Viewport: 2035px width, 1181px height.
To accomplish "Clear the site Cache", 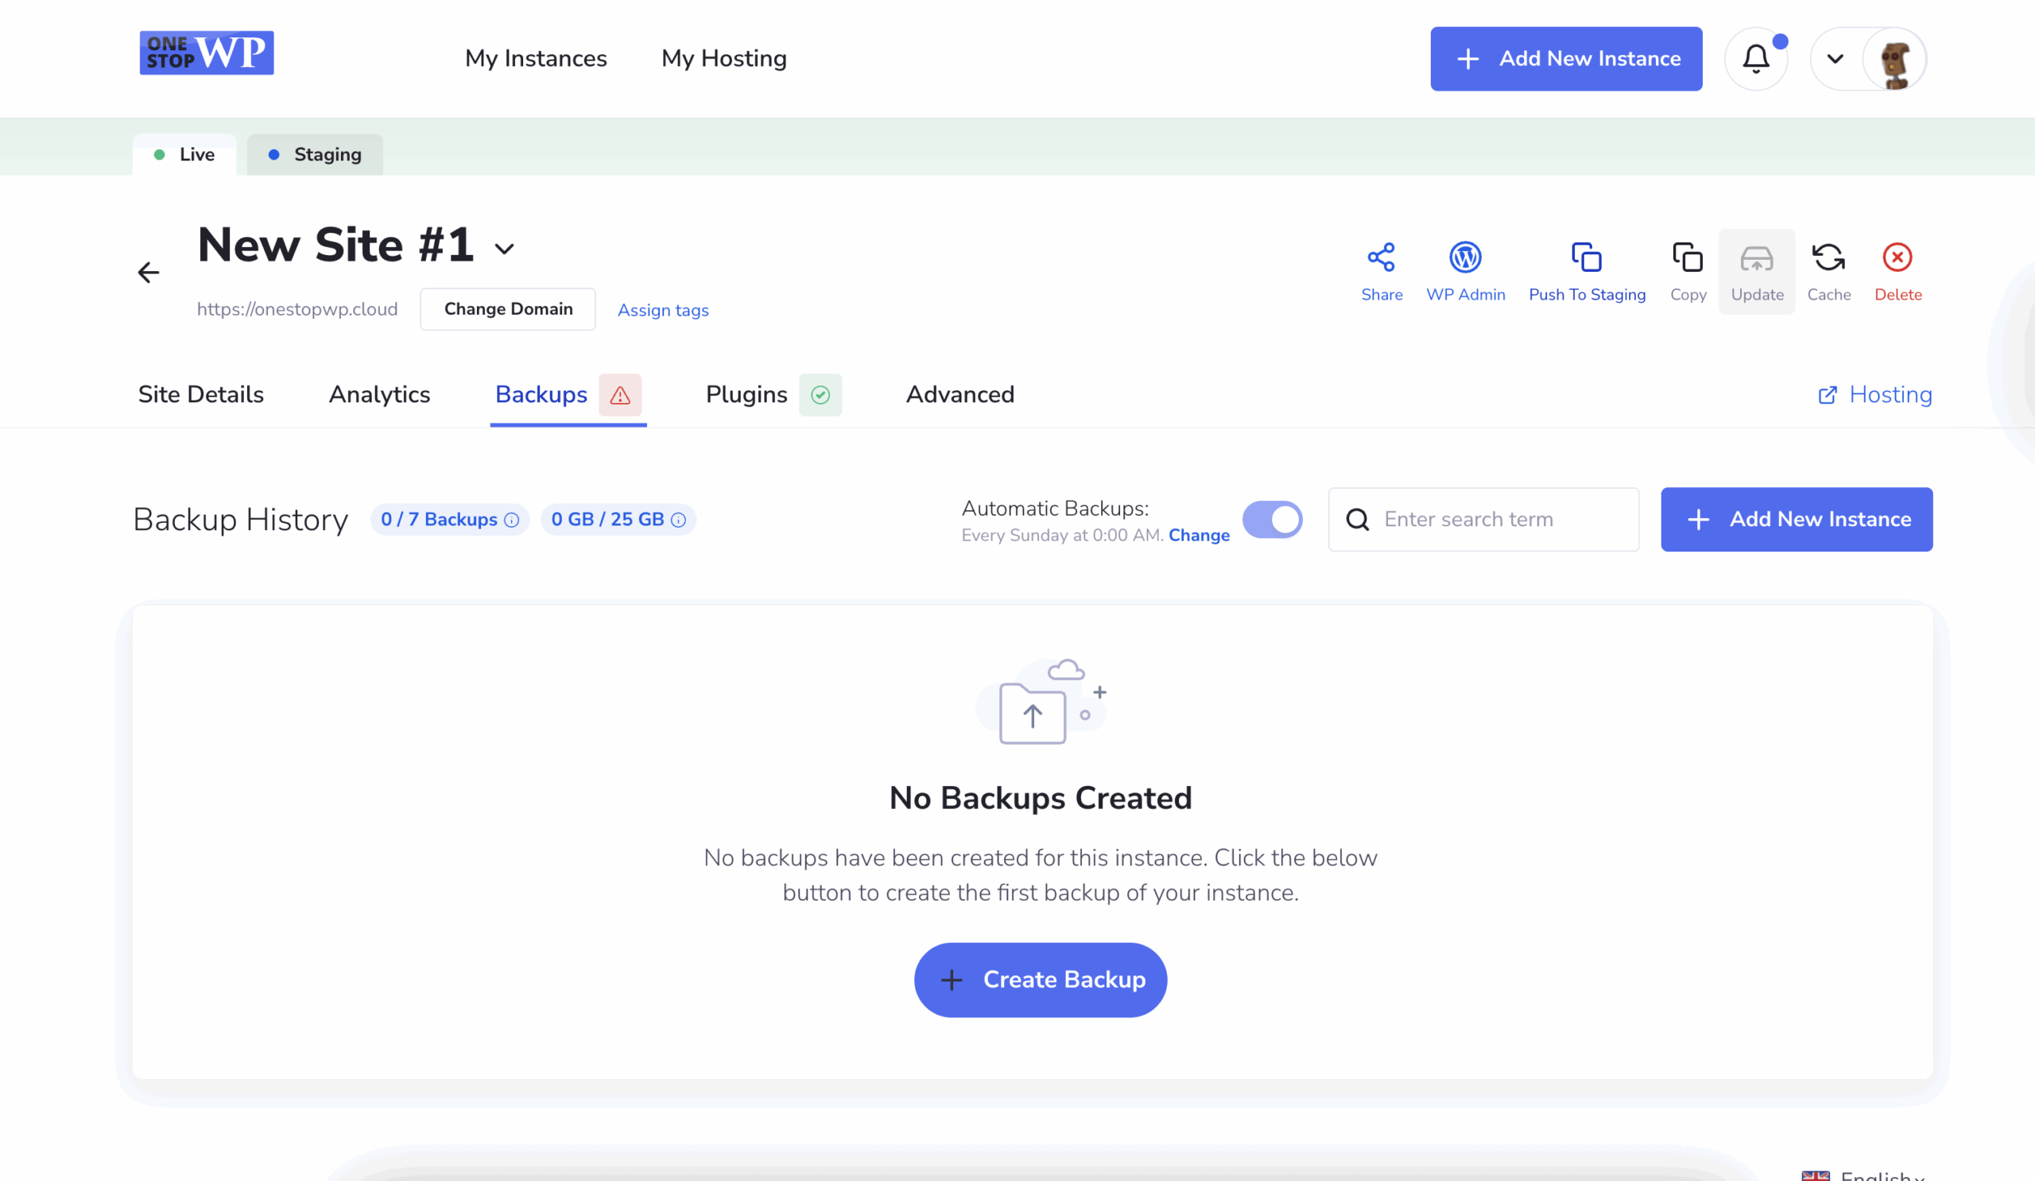I will coord(1829,271).
